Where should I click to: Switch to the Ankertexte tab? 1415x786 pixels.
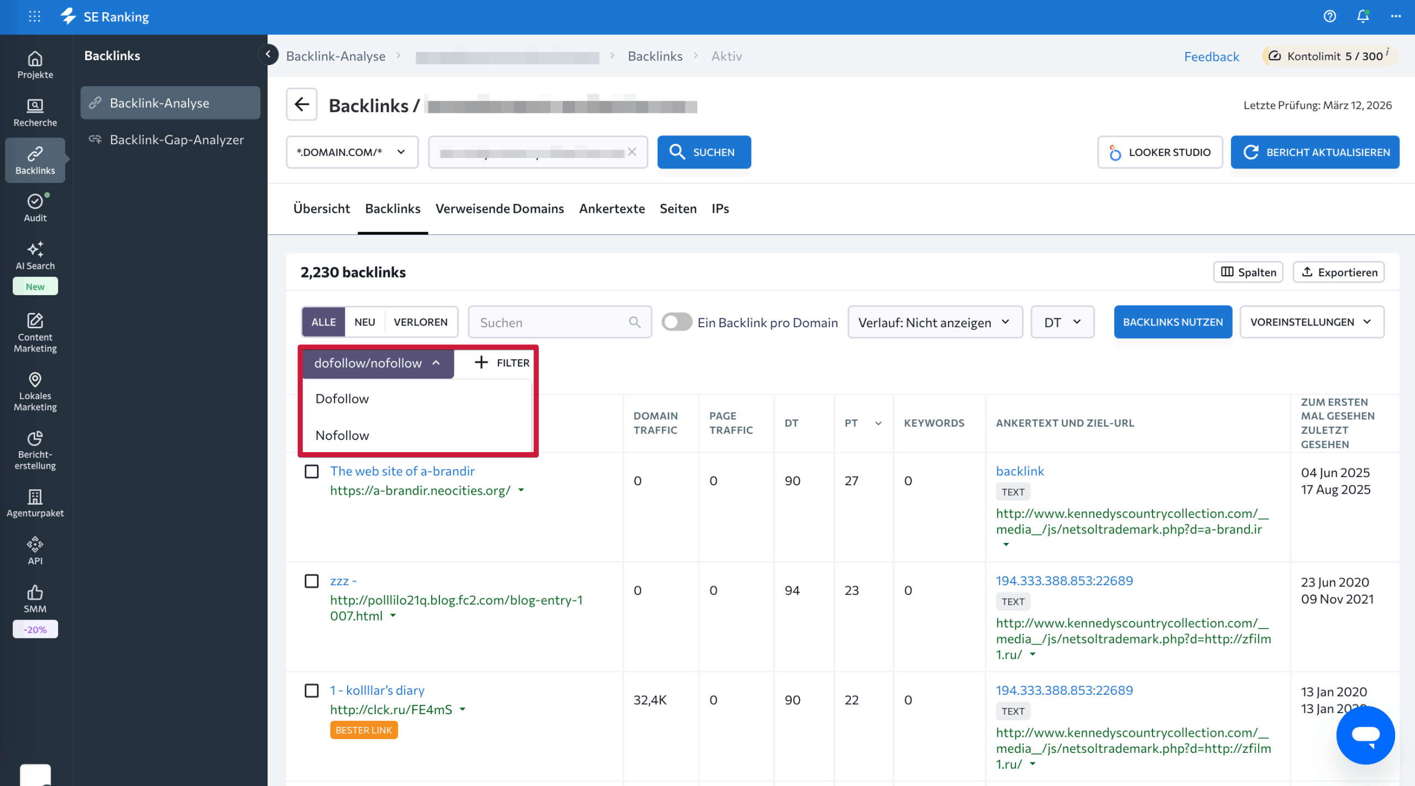tap(612, 208)
